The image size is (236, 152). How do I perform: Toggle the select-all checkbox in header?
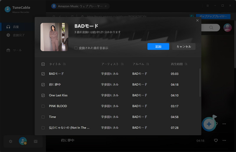coord(43,64)
